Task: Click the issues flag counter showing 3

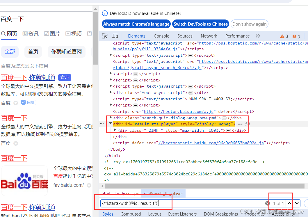Action: tap(296, 36)
